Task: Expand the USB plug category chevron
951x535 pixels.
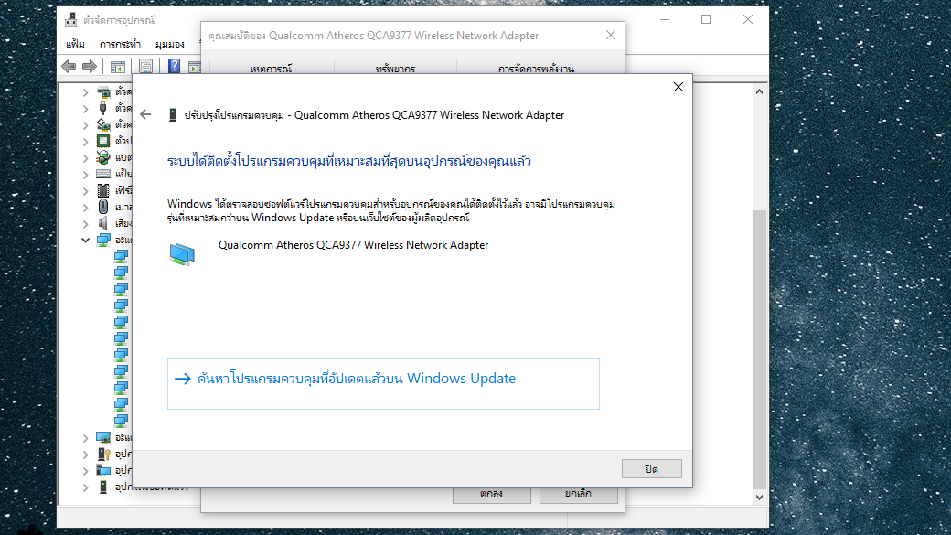Action: click(x=86, y=109)
